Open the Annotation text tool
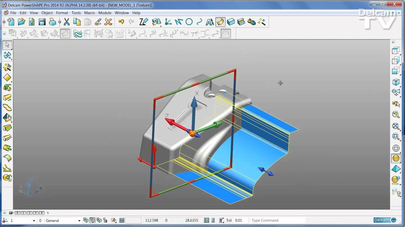Viewport: 405px width, 227px height. click(210, 22)
